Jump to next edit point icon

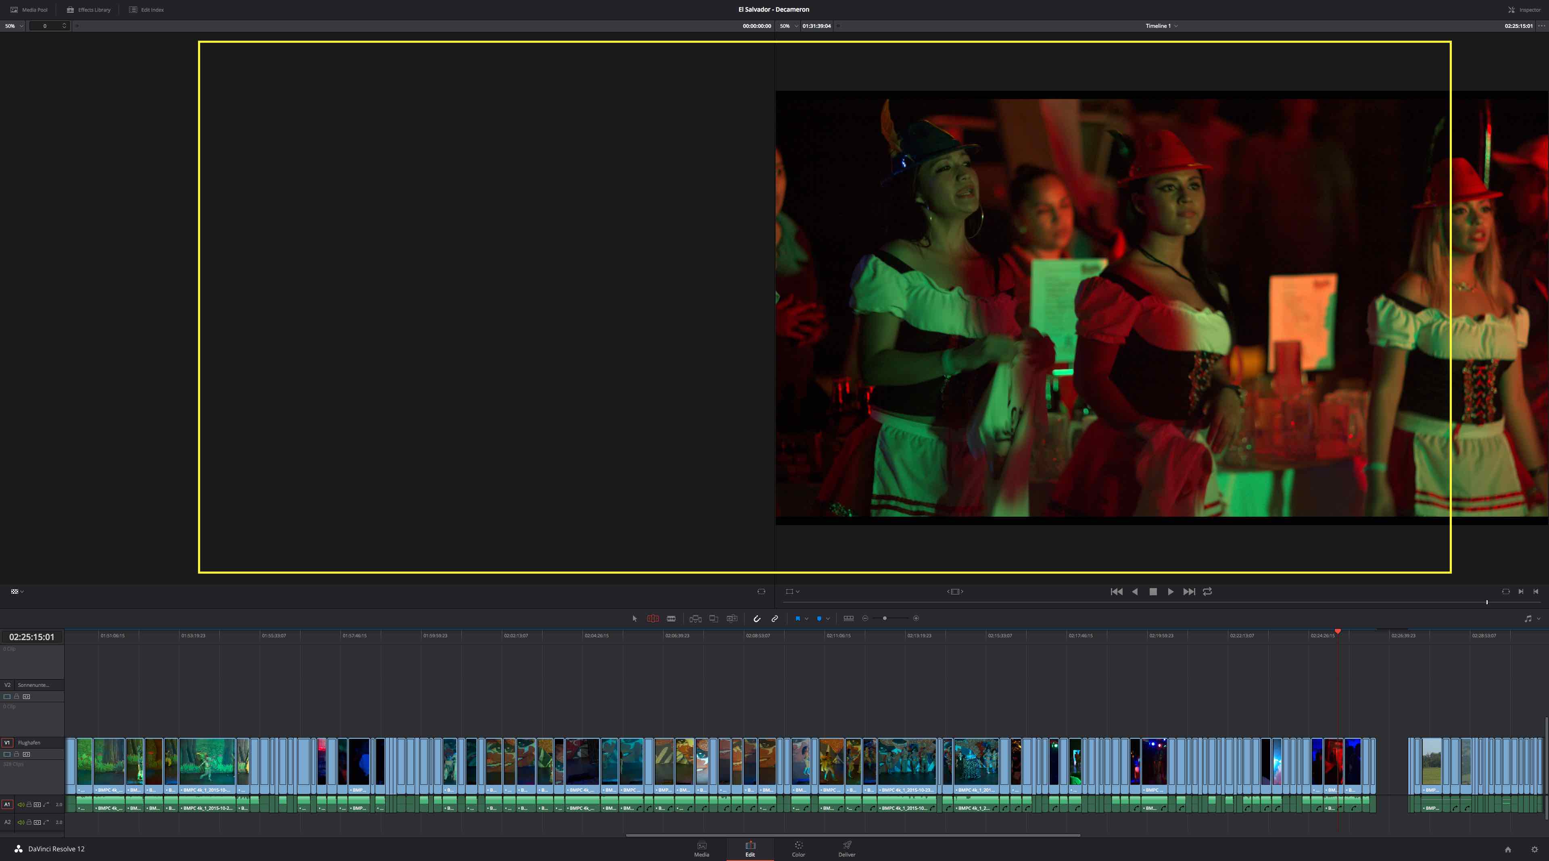click(1521, 592)
